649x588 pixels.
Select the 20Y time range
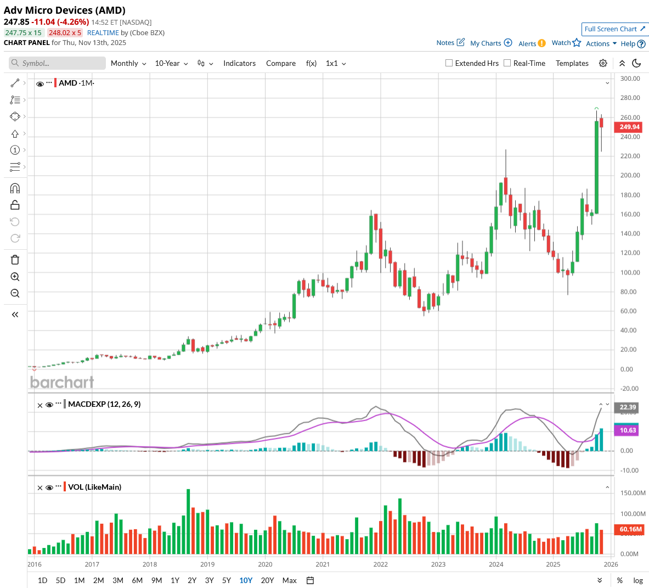pyautogui.click(x=267, y=580)
